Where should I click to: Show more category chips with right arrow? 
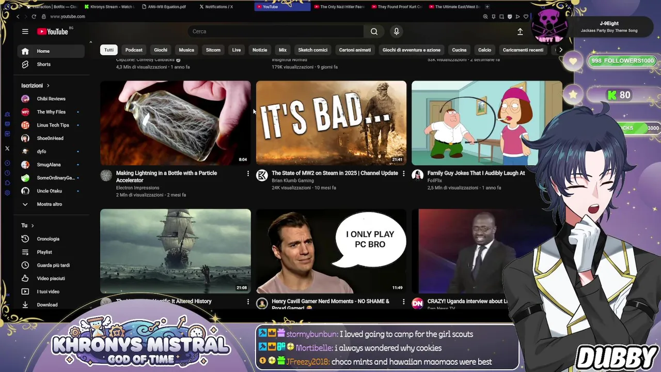tap(560, 50)
